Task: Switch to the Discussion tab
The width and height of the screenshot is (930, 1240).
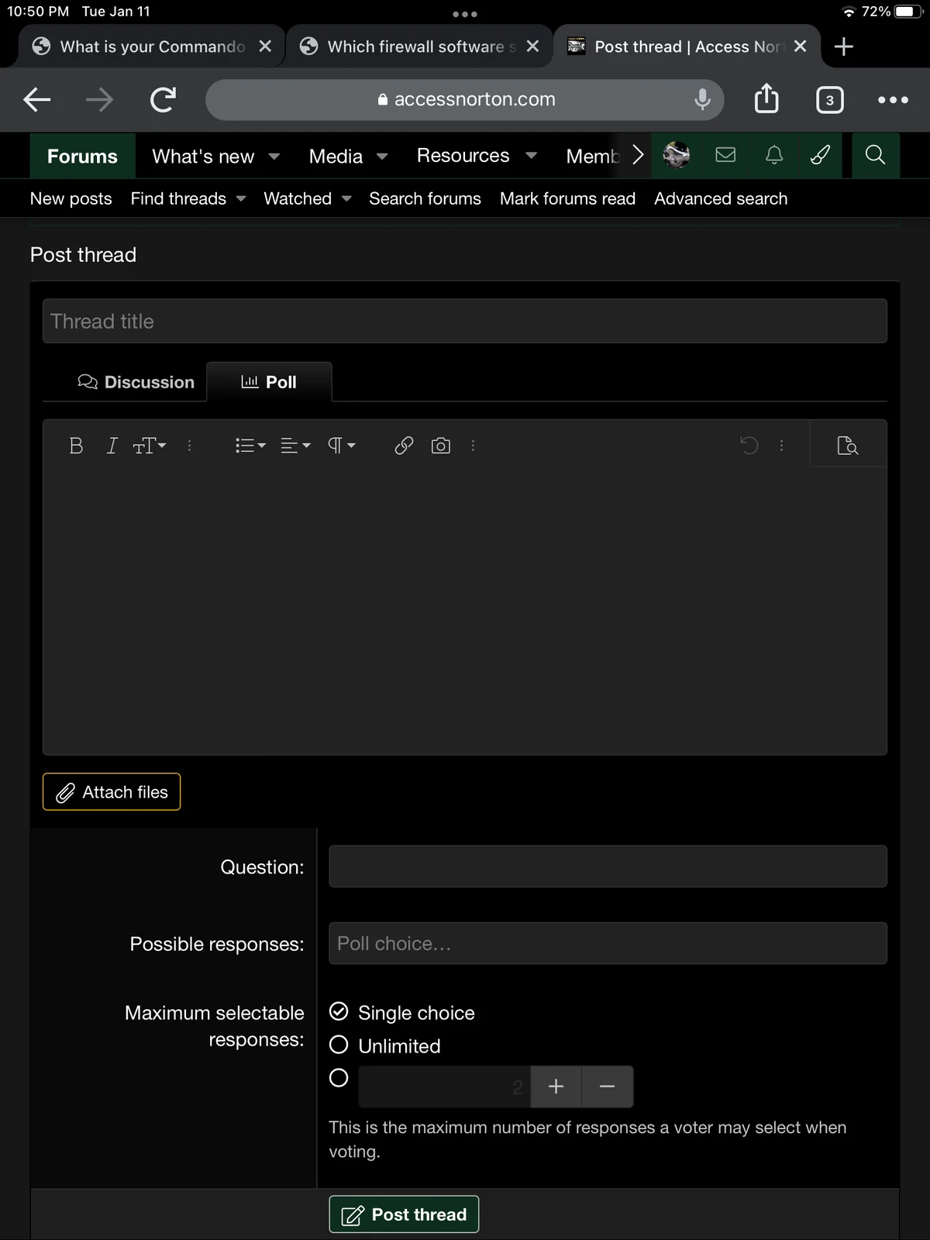Action: [136, 382]
